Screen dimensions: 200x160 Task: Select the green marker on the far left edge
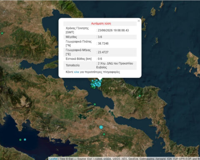pyautogui.click(x=2, y=33)
